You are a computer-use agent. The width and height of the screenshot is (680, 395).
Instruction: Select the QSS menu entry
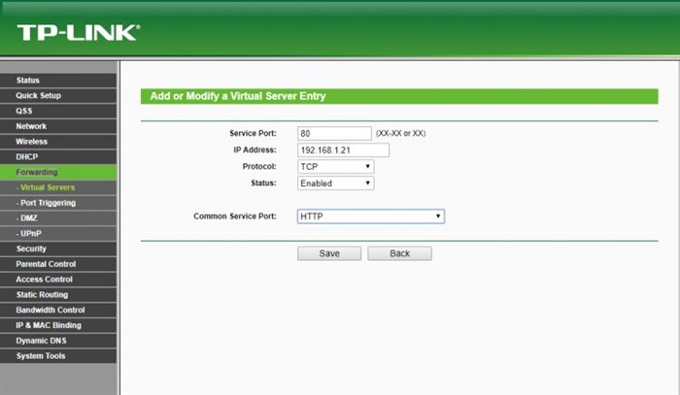click(58, 111)
